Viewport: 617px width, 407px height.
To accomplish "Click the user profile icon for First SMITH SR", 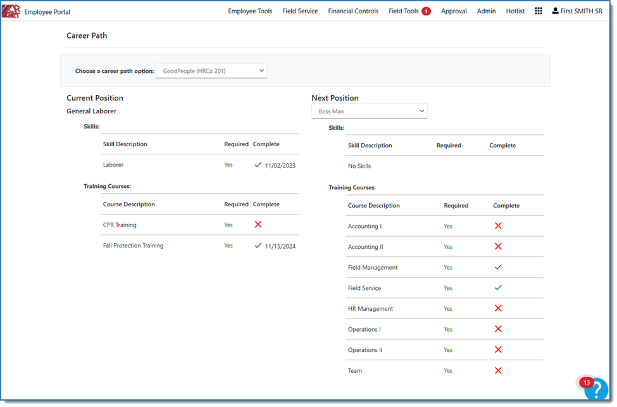I will coord(555,11).
